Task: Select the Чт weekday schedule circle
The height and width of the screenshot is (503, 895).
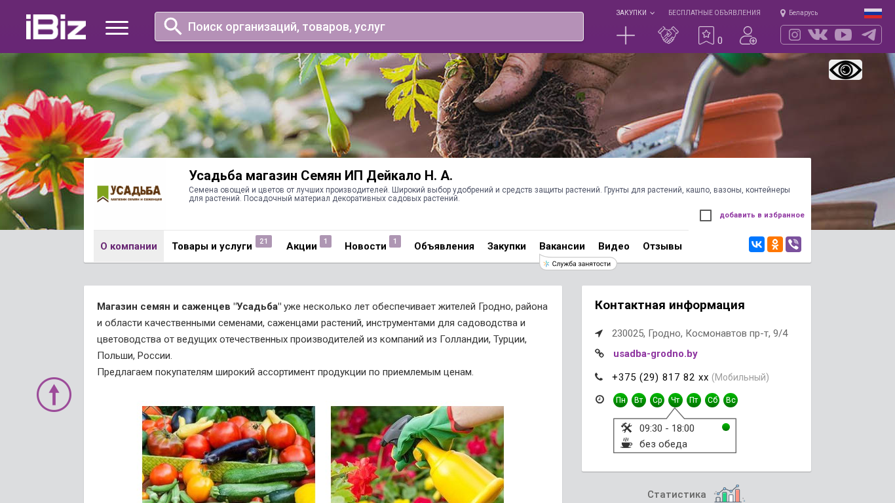Action: [x=676, y=400]
